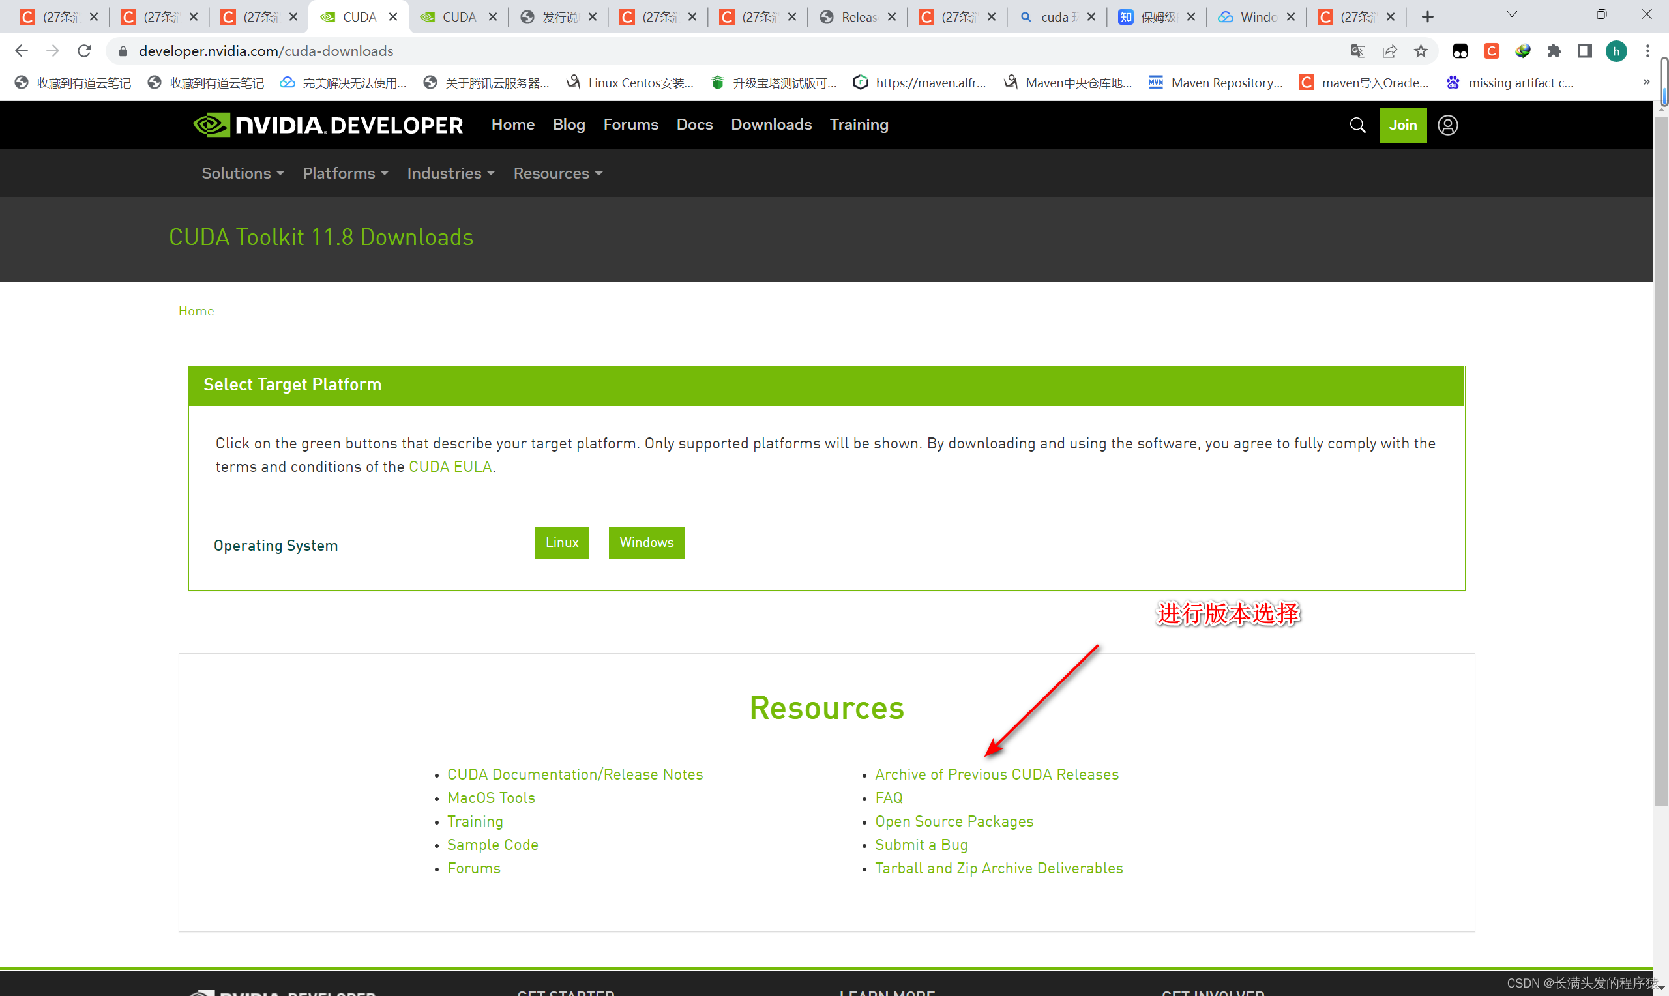Click the browser back arrow
This screenshot has width=1669, height=996.
(x=22, y=51)
